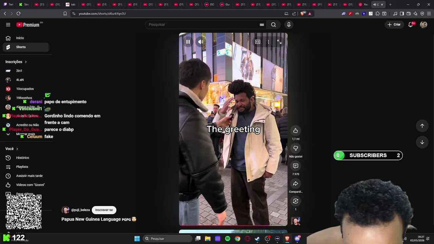
Task: Open Spotify from the taskbar
Action: [228, 239]
